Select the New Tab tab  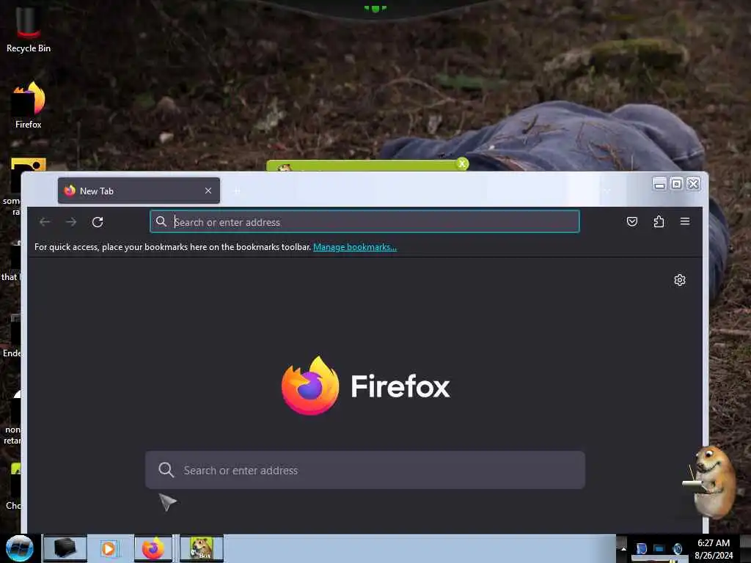click(139, 191)
